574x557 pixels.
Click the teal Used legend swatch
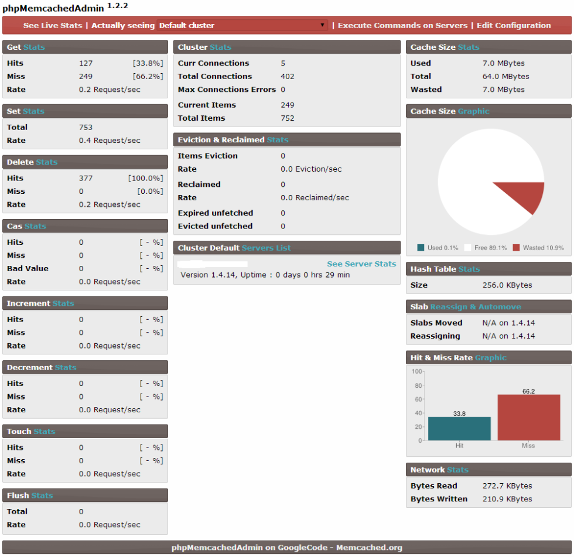[421, 248]
